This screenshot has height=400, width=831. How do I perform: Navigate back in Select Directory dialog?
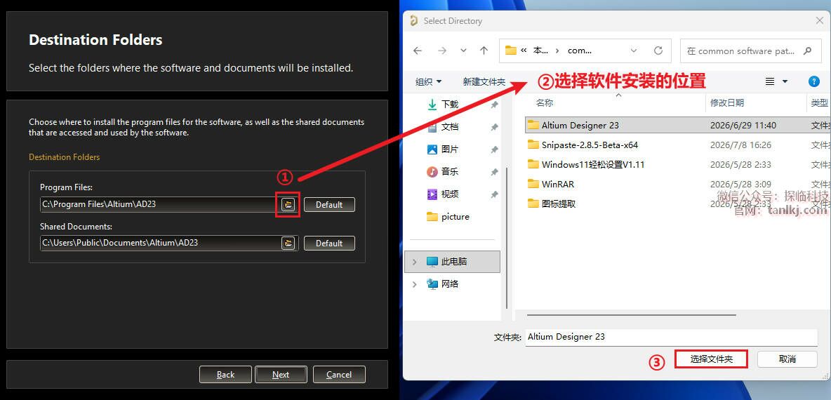coord(418,51)
